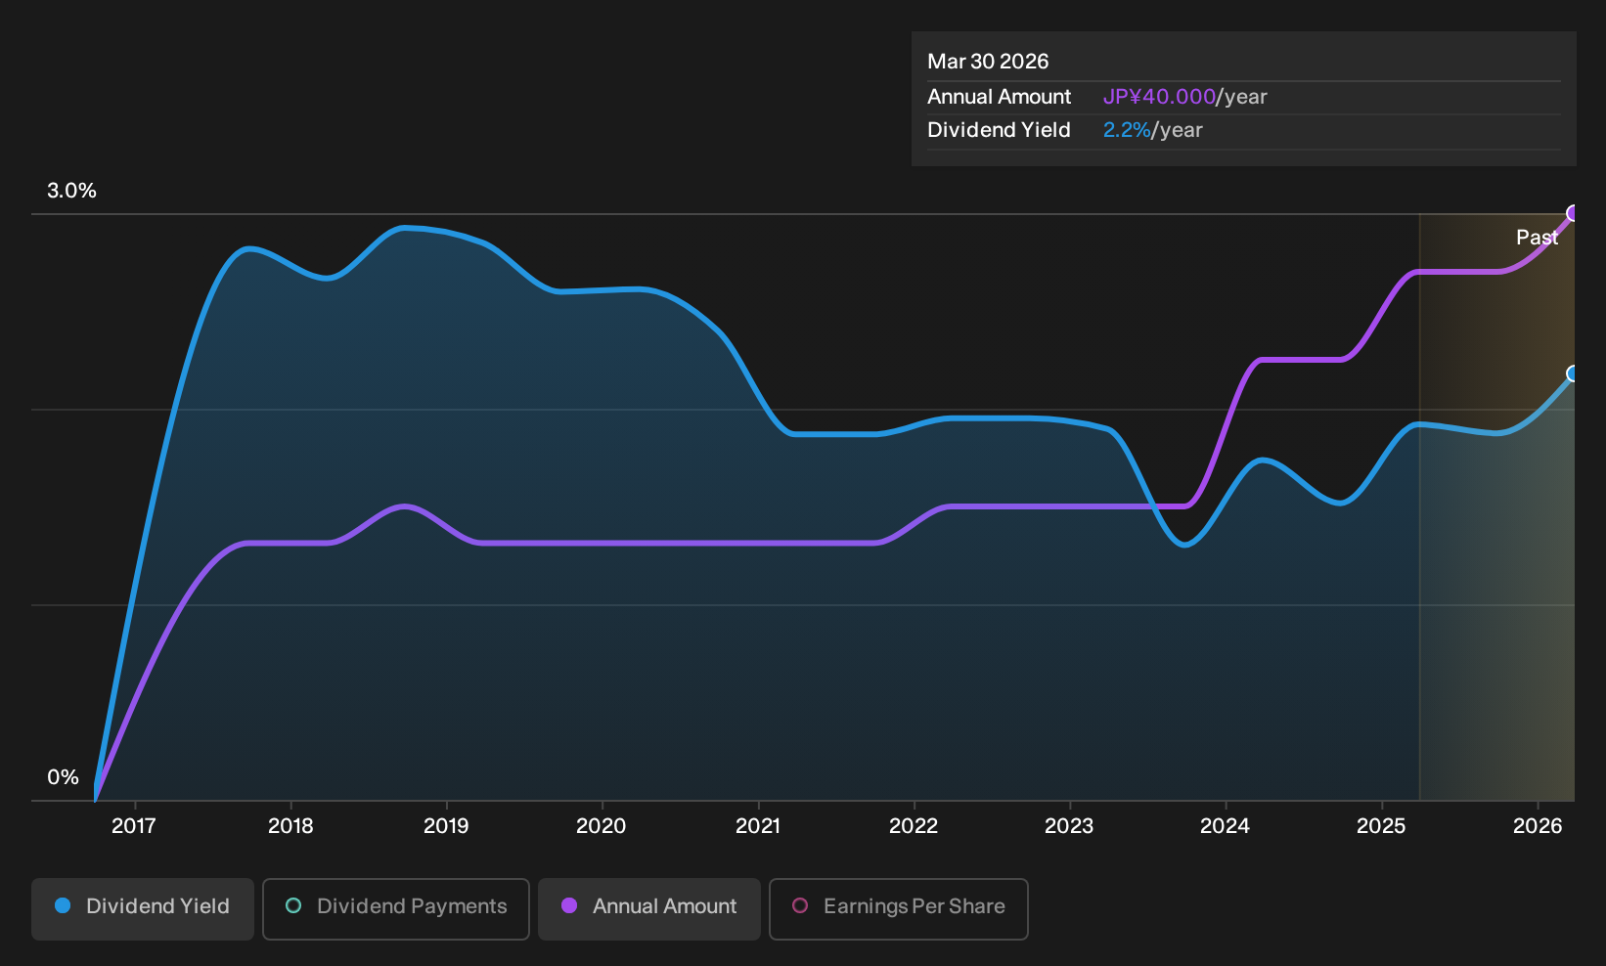Click the teal Dividend Payments legend circle

[293, 905]
